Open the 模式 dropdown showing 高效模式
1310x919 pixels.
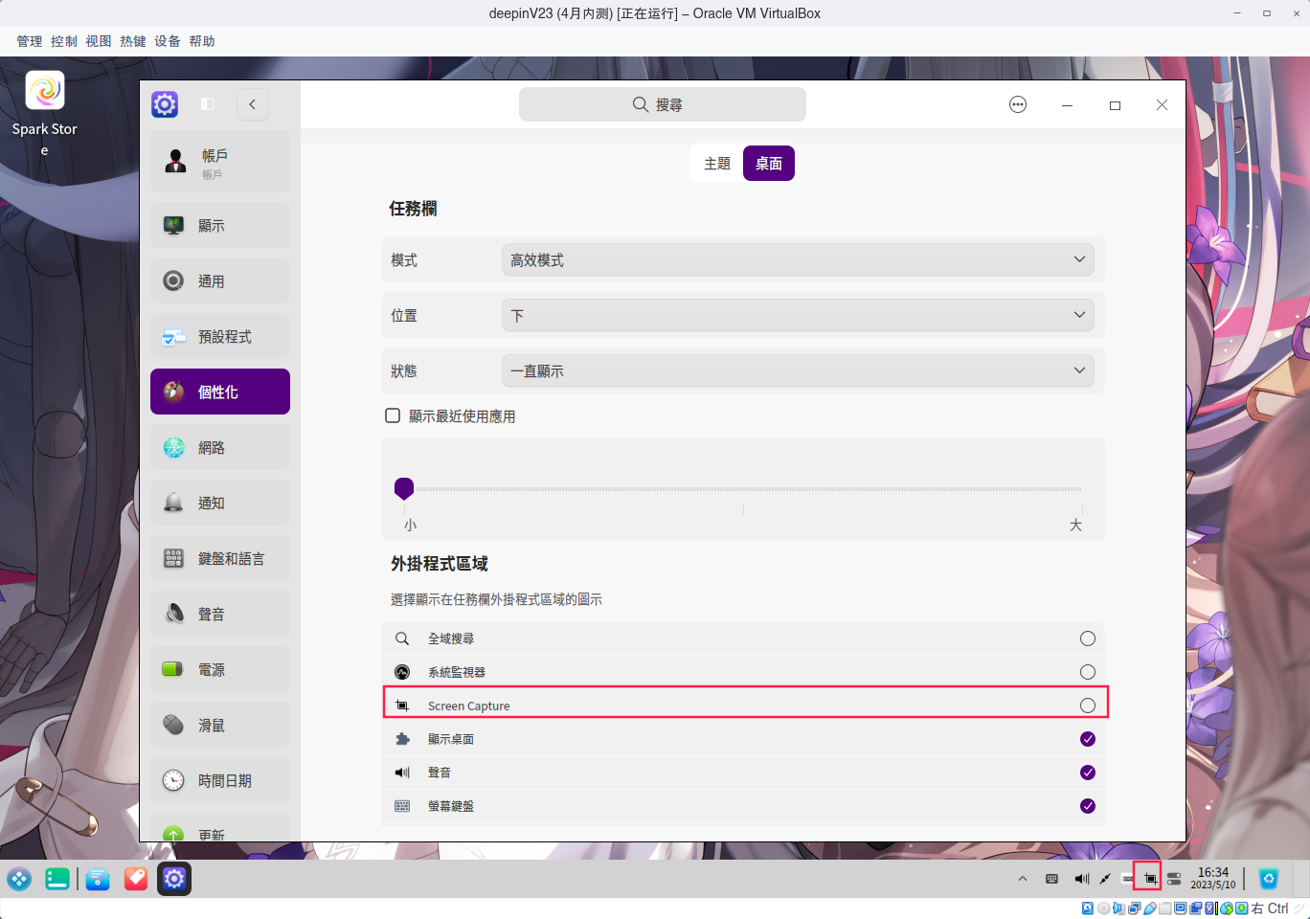798,258
